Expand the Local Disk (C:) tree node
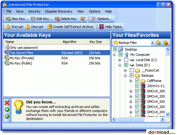This screenshot has height=135, width=177. (x=120, y=60)
